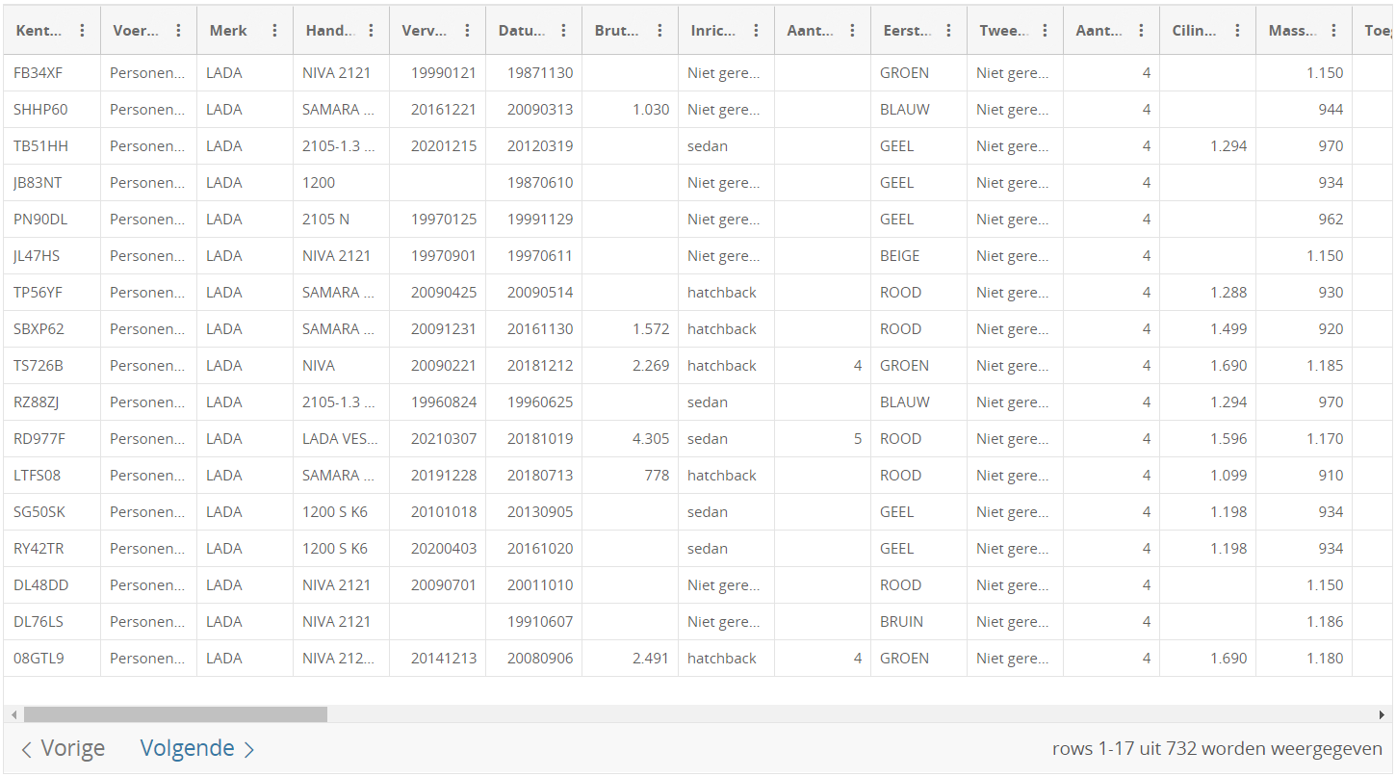This screenshot has width=1396, height=777.
Task: Open menu icon of Aant... column left of Cilin...
Action: pos(1141,31)
